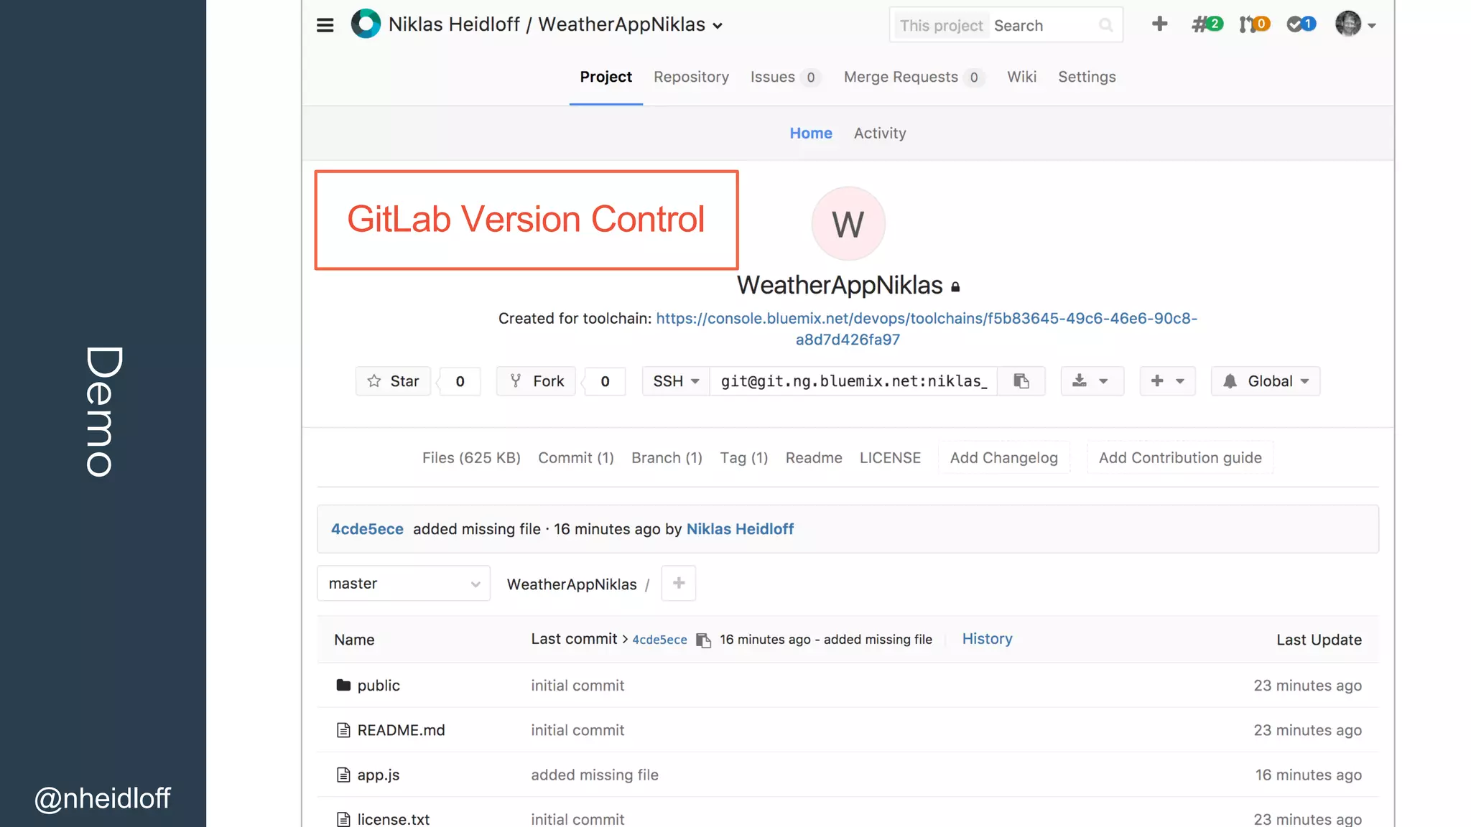Open Tag (1) link
This screenshot has height=827, width=1471.
coord(744,458)
